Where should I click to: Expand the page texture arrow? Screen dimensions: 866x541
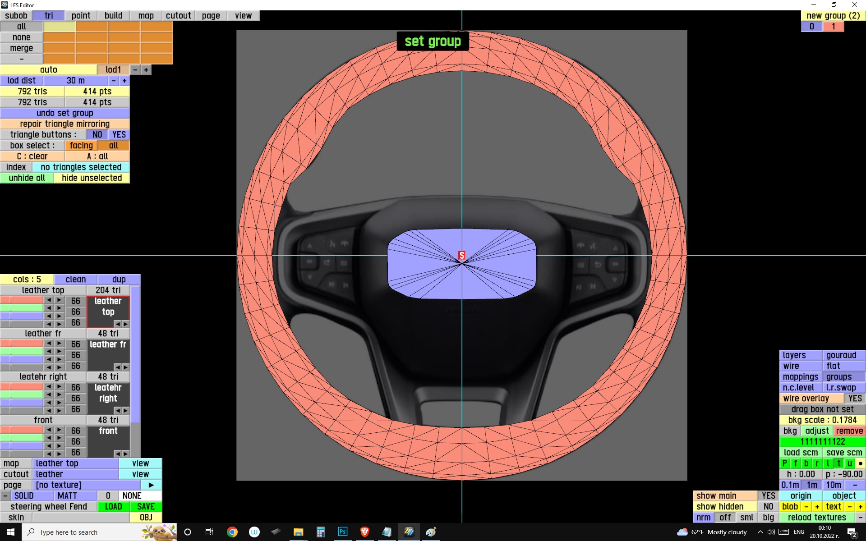pyautogui.click(x=151, y=485)
